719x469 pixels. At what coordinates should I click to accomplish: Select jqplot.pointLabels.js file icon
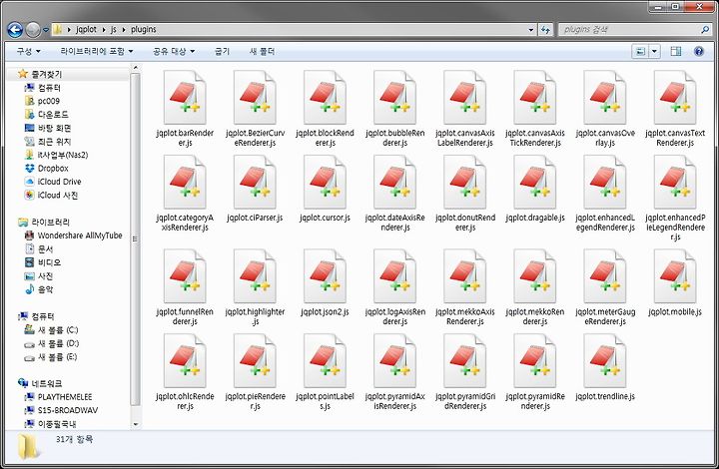326,361
